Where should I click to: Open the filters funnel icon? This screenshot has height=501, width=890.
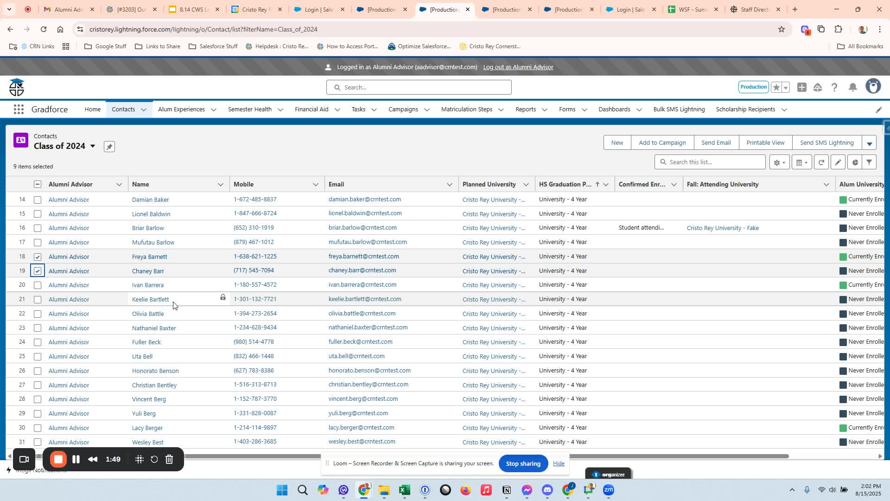click(869, 162)
